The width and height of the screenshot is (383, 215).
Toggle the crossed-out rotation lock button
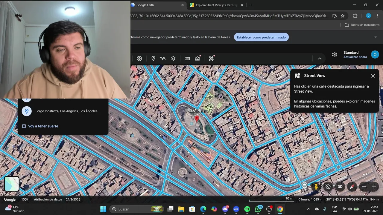pyautogui.click(x=328, y=187)
